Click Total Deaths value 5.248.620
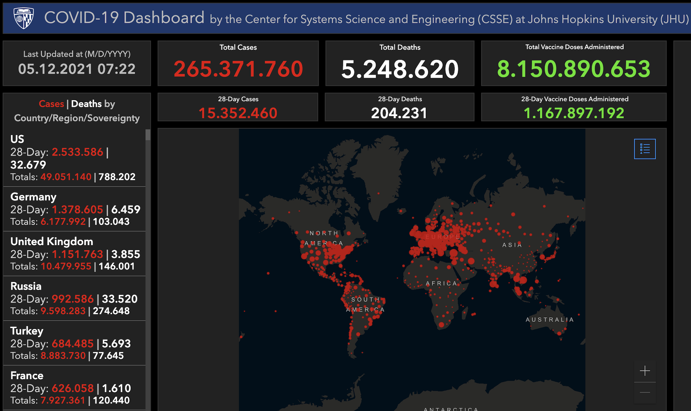Screen dimensions: 691x411 coord(400,69)
